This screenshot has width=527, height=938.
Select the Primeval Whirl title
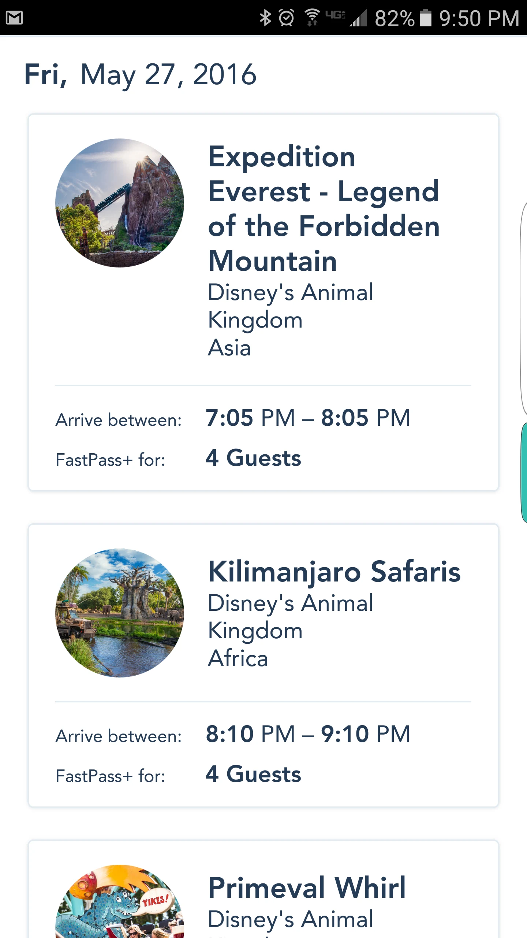pyautogui.click(x=307, y=887)
